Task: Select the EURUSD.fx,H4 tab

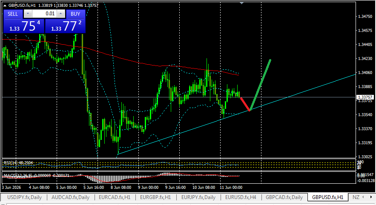Action: (x=241, y=197)
